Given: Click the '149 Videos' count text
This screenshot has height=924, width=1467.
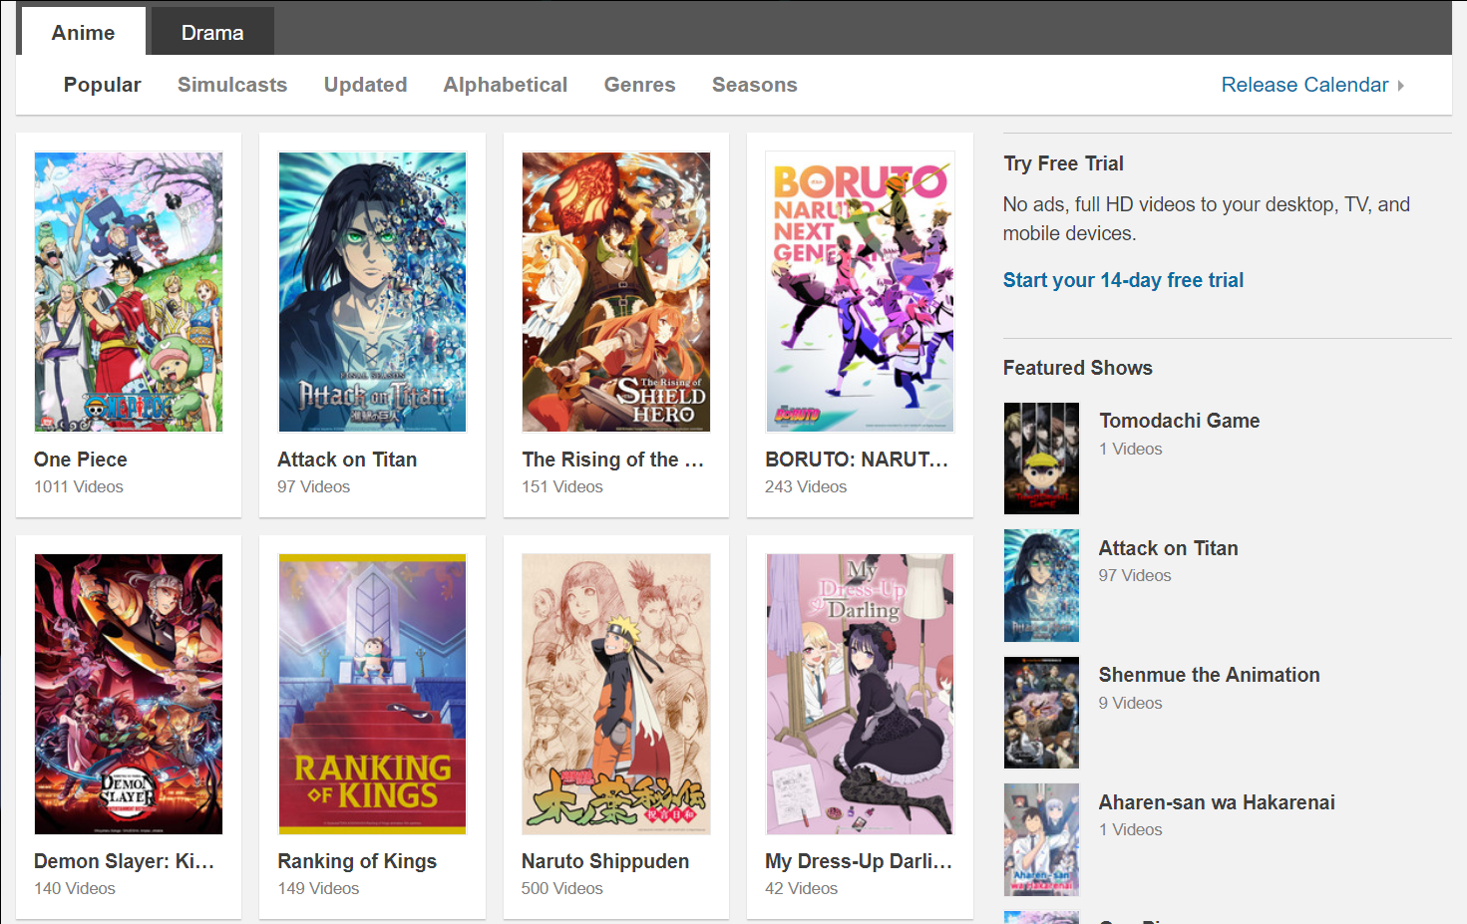Looking at the screenshot, I should [x=318, y=888].
